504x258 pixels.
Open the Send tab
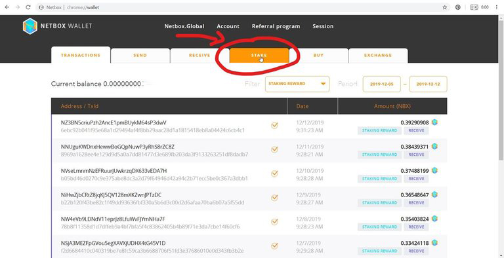click(x=140, y=56)
